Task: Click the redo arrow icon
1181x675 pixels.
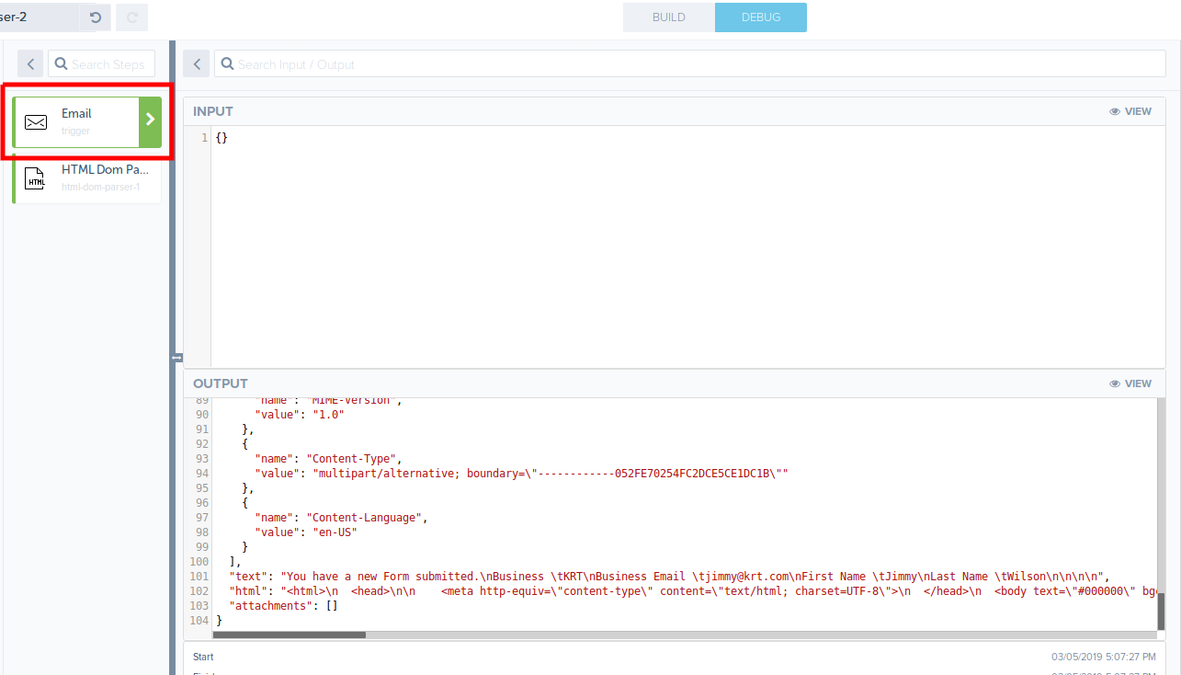Action: pos(131,17)
